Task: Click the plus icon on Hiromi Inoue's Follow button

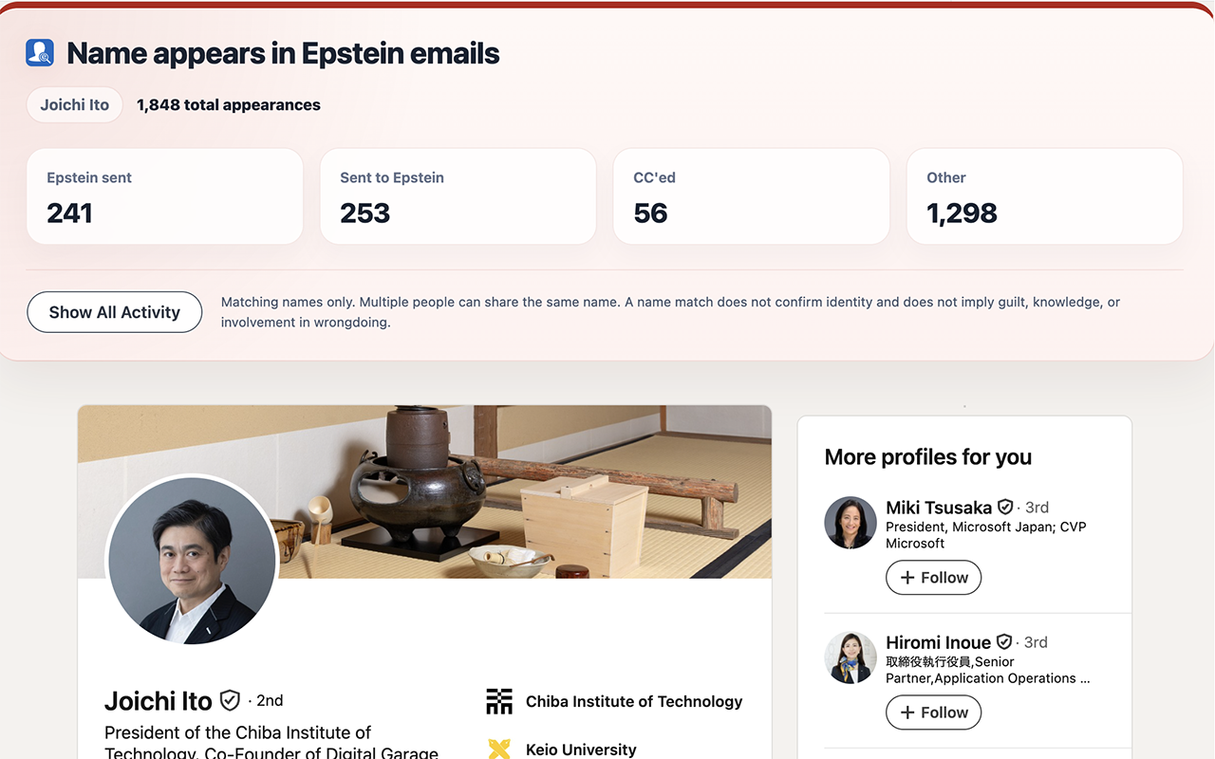Action: coord(909,712)
